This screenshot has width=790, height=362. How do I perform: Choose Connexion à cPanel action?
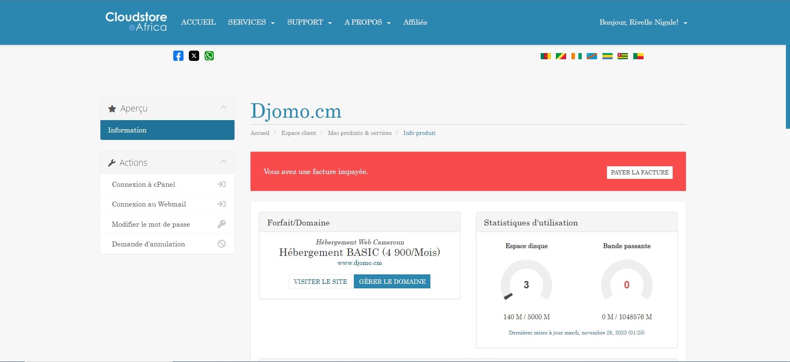167,184
